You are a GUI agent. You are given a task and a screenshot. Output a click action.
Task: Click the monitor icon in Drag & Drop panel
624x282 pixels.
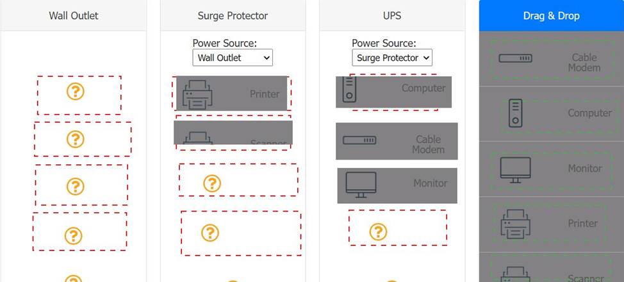[x=515, y=169]
